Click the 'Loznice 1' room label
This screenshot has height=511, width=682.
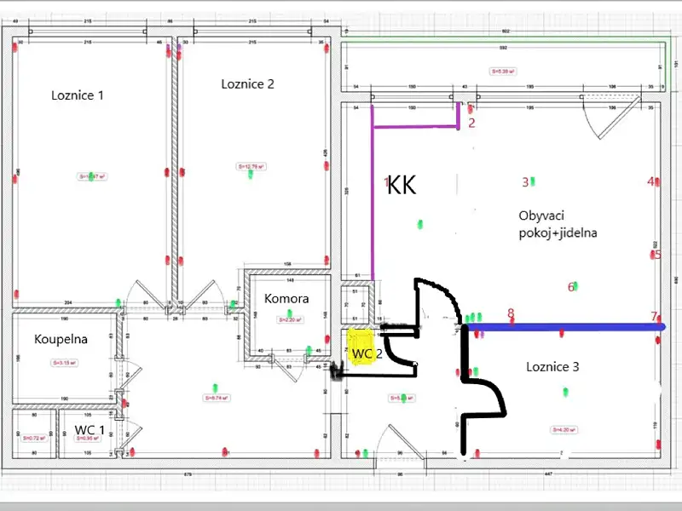[x=78, y=95]
